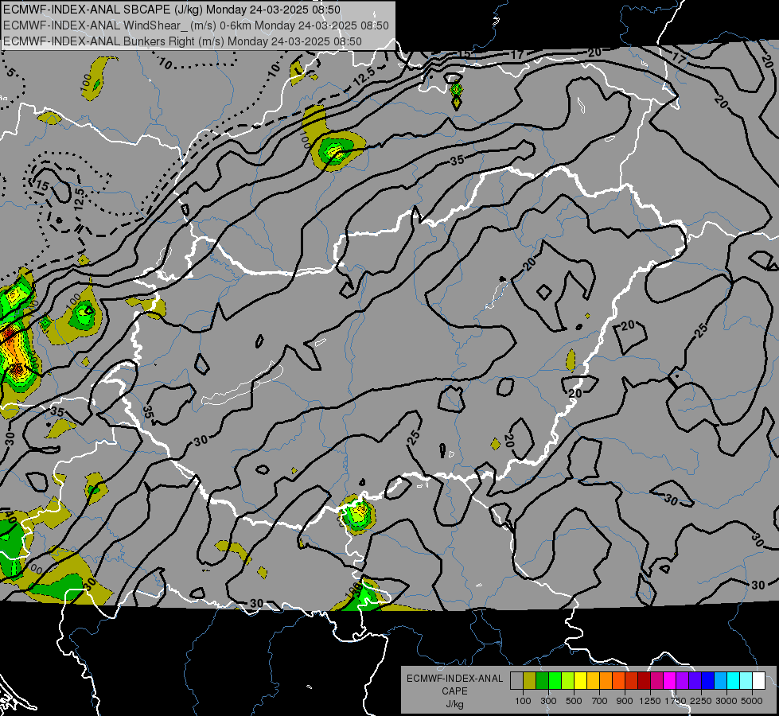
Task: Select the white legend swatch
Action: (x=759, y=680)
